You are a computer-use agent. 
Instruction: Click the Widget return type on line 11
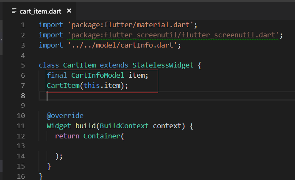59,126
